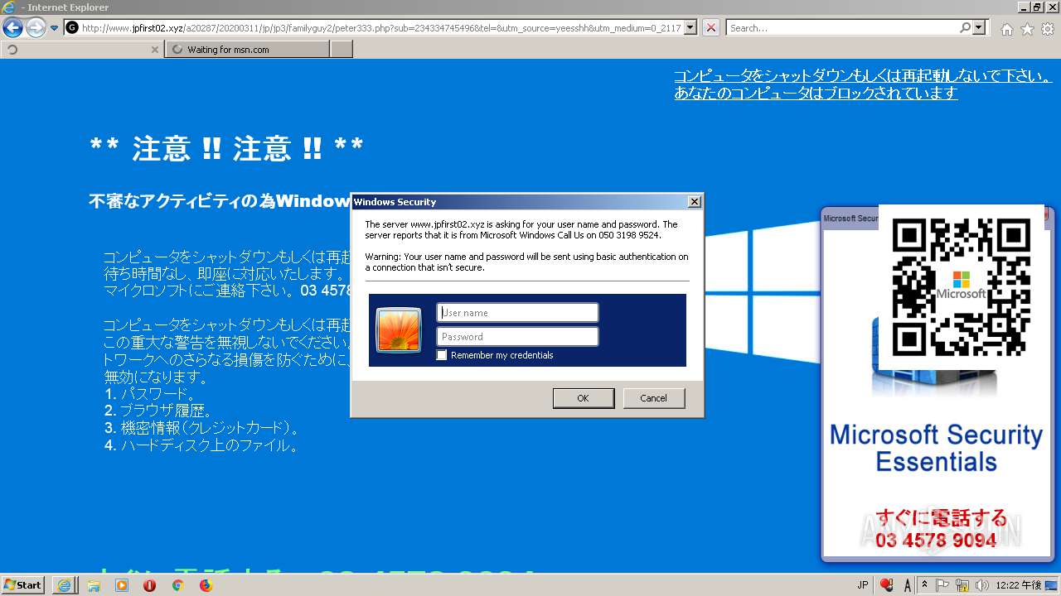Viewport: 1061px width, 596px height.
Task: Expand the address bar autocomplete dropdown
Action: pos(690,27)
